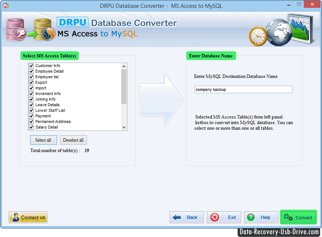The image size is (322, 237).
Task: Toggle the Import table checkbox
Action: point(31,88)
